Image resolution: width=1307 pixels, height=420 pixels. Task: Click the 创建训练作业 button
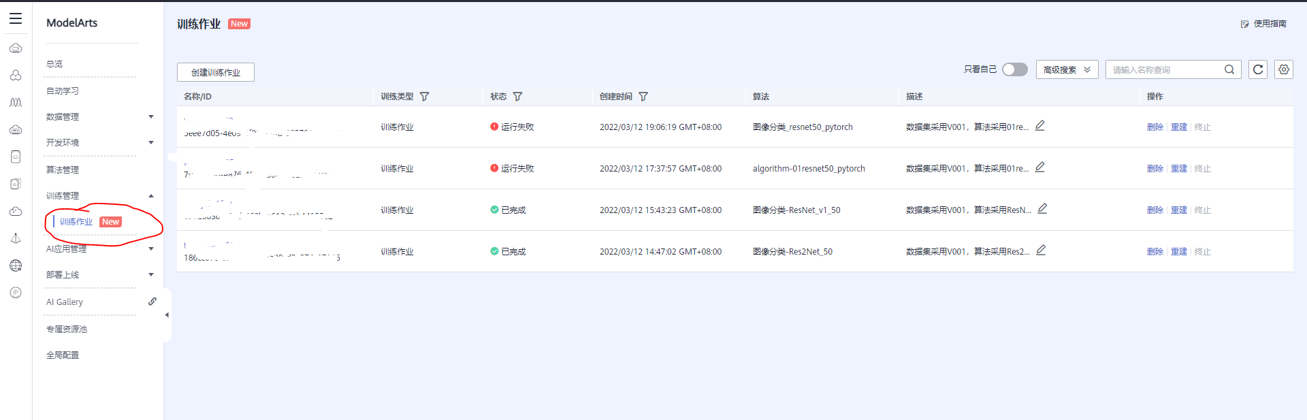(216, 72)
